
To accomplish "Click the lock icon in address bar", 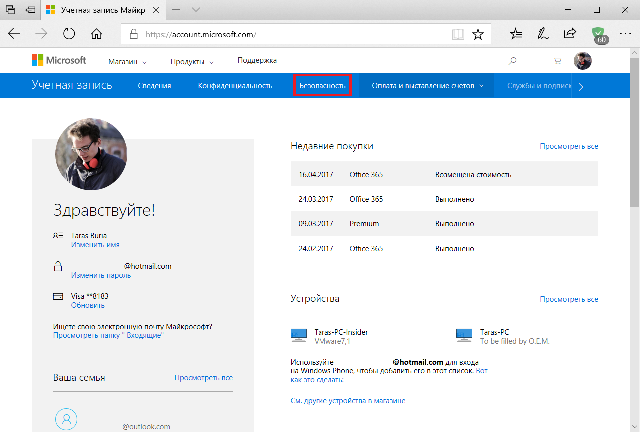I will point(133,34).
